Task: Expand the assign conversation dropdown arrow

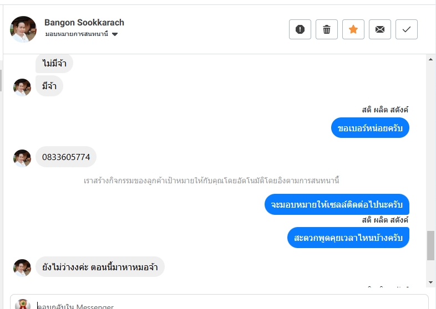Action: pos(115,34)
